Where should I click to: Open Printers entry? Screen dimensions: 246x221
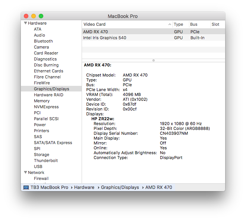pos(41,131)
